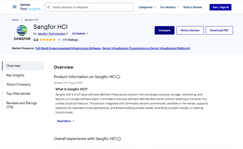The width and height of the screenshot is (243, 149).
Task: Click the outlined Write a Review button
Action: tap(190, 30)
